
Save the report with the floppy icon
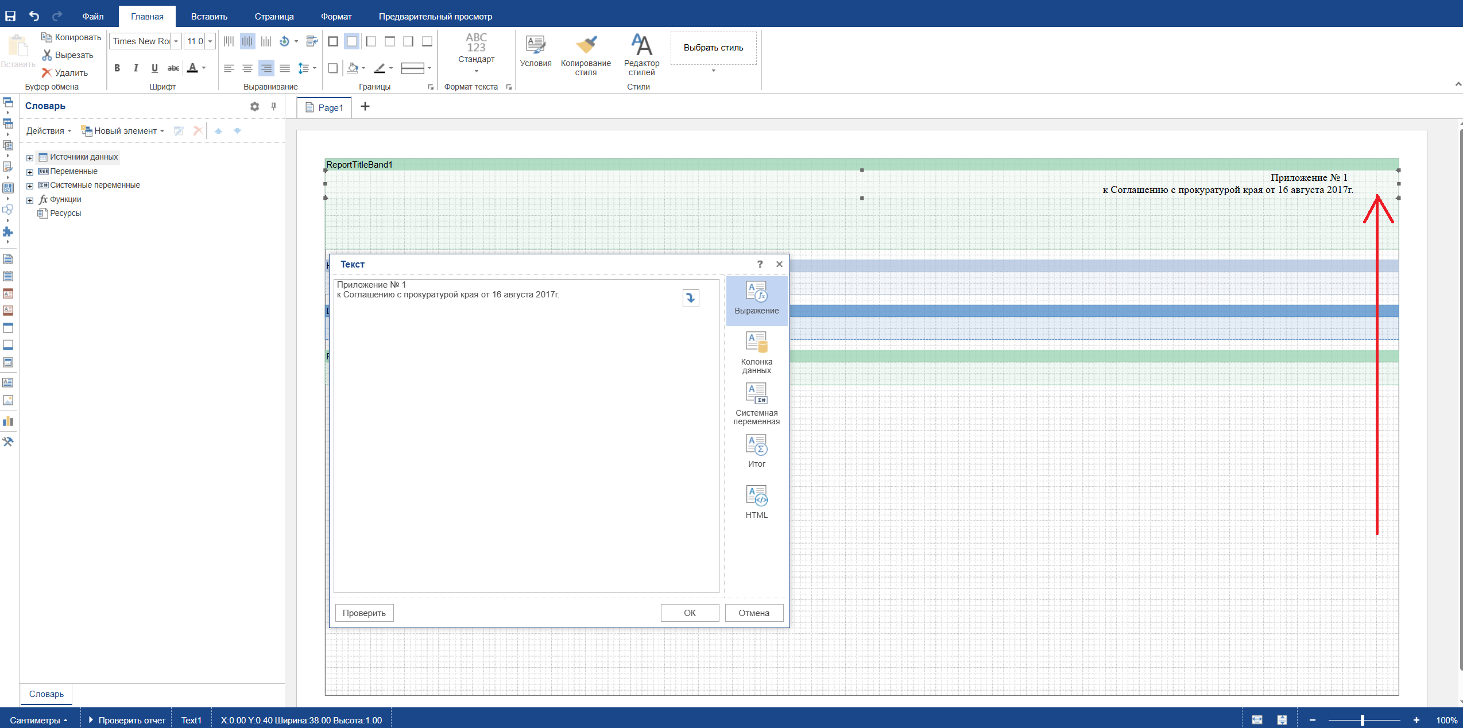pos(10,16)
